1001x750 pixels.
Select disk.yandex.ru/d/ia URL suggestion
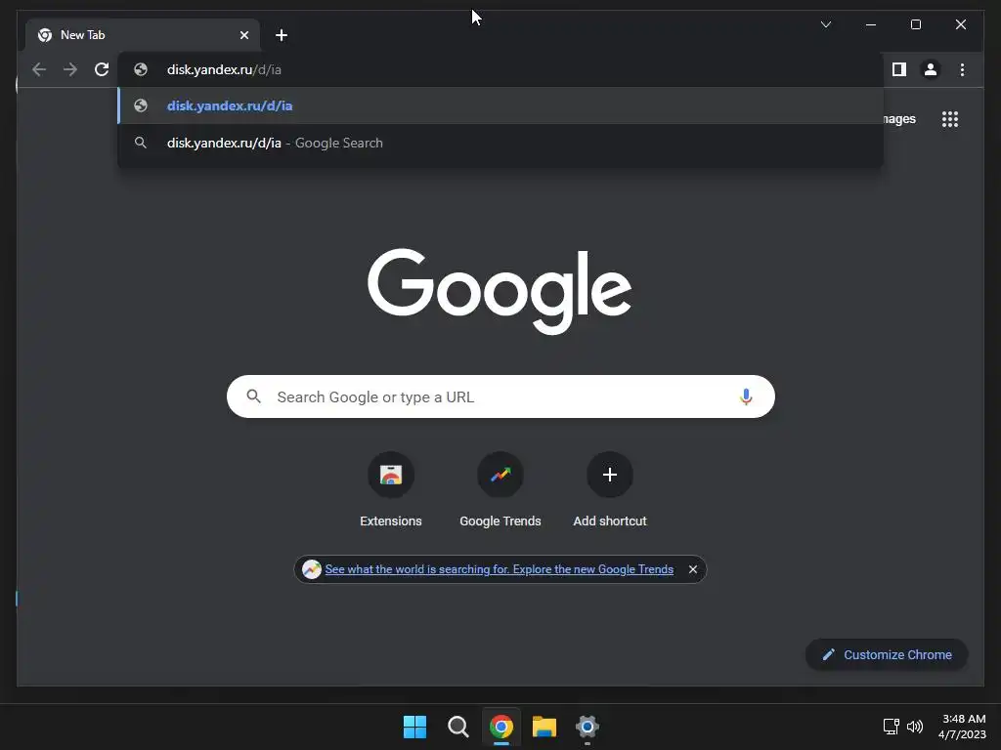500,105
